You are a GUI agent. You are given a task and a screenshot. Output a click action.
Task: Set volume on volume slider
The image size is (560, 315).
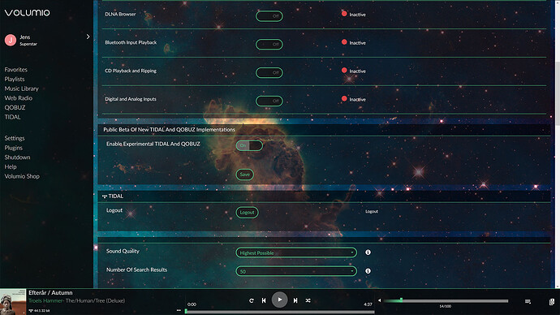click(x=446, y=300)
